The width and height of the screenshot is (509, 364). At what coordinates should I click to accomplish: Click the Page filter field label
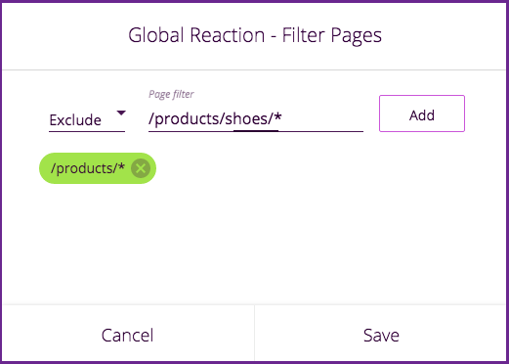pos(171,94)
